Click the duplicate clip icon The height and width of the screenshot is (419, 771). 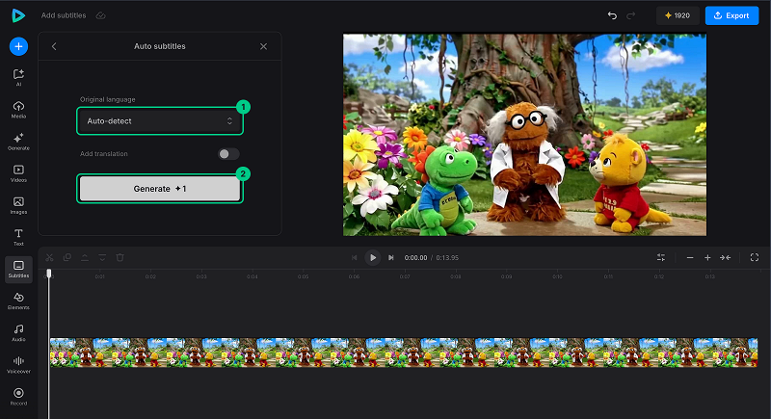(x=67, y=257)
